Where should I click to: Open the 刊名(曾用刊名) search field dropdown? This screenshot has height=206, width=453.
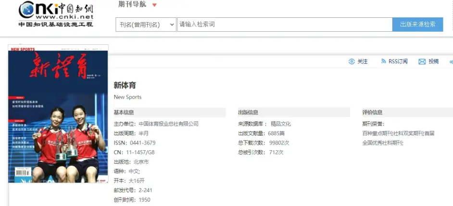pos(146,25)
